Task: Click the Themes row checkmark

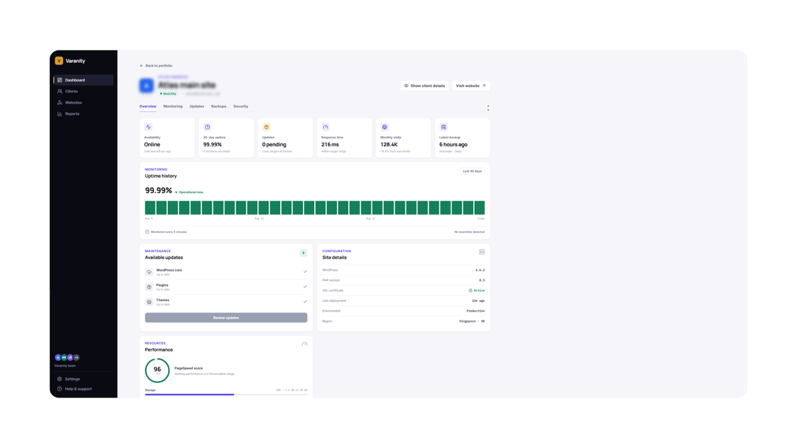Action: pos(306,301)
